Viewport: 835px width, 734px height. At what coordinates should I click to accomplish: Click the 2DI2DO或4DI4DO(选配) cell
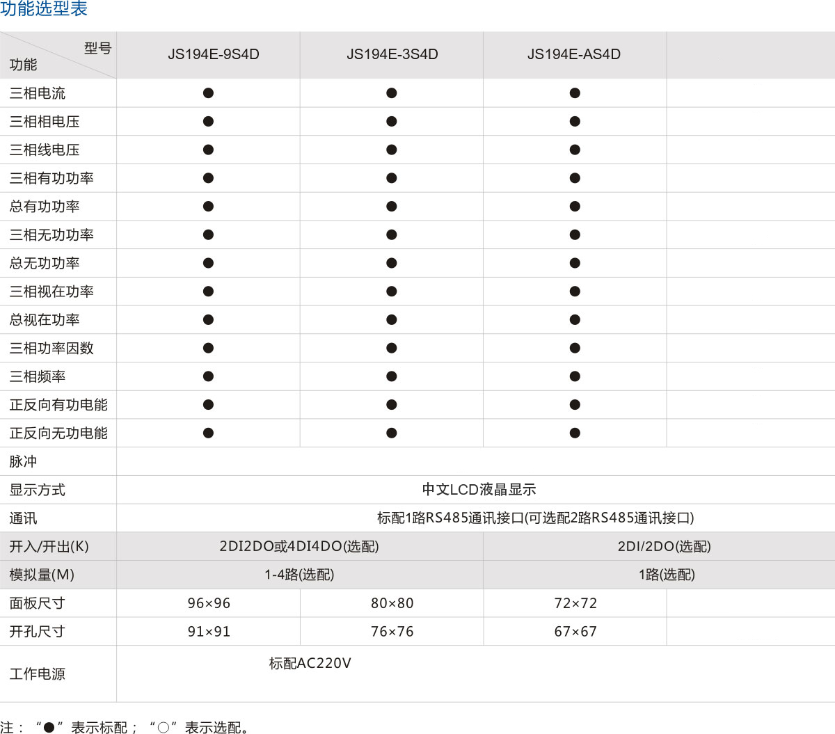click(299, 547)
